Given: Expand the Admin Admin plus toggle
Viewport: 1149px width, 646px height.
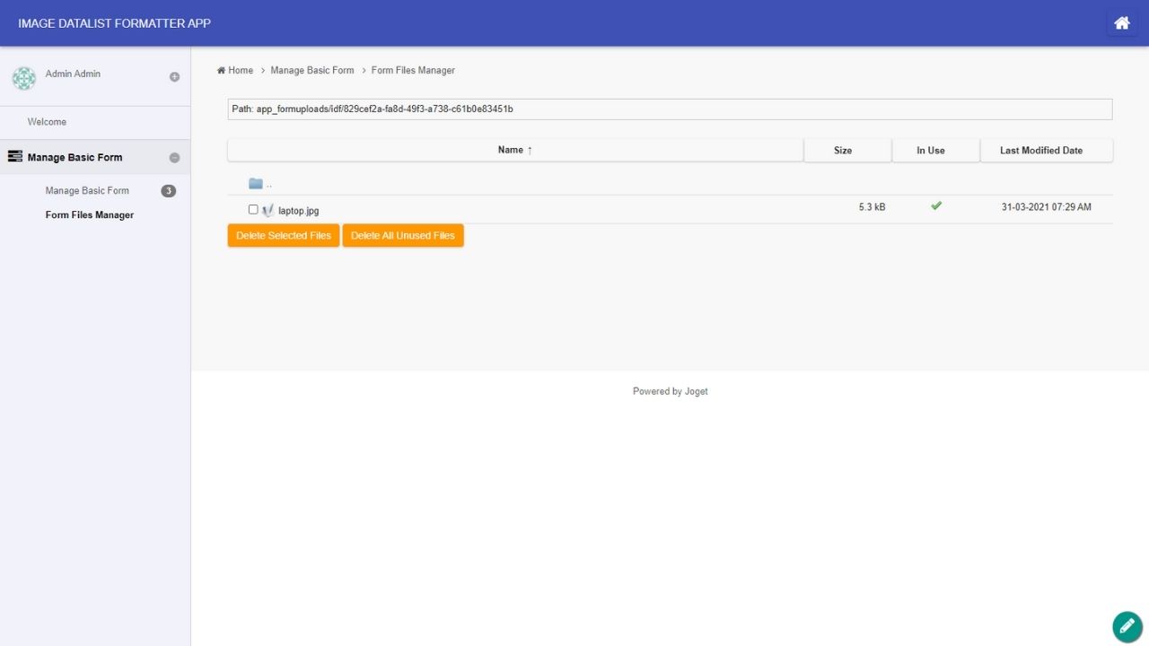Looking at the screenshot, I should (x=174, y=77).
